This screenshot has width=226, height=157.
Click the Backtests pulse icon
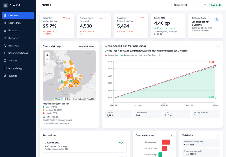tap(5, 45)
